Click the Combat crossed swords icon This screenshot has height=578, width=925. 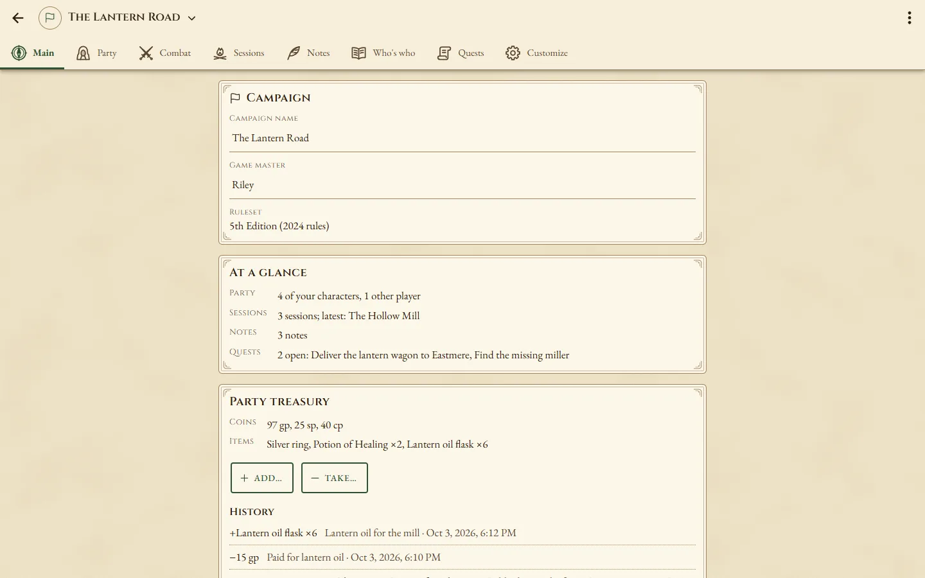(146, 53)
